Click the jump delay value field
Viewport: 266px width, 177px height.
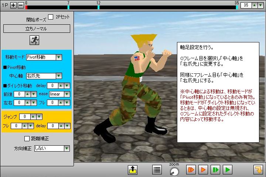coord(53,126)
